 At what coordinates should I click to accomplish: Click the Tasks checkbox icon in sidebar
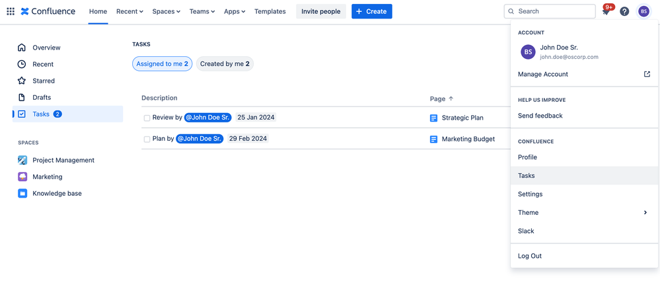(22, 114)
